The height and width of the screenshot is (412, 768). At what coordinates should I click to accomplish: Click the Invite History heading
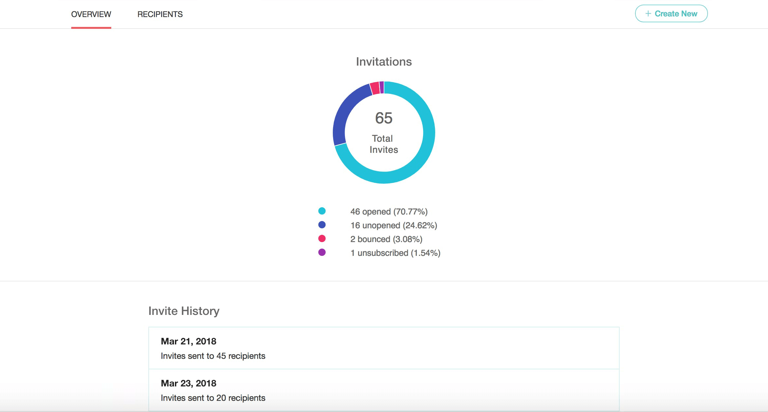tap(184, 311)
